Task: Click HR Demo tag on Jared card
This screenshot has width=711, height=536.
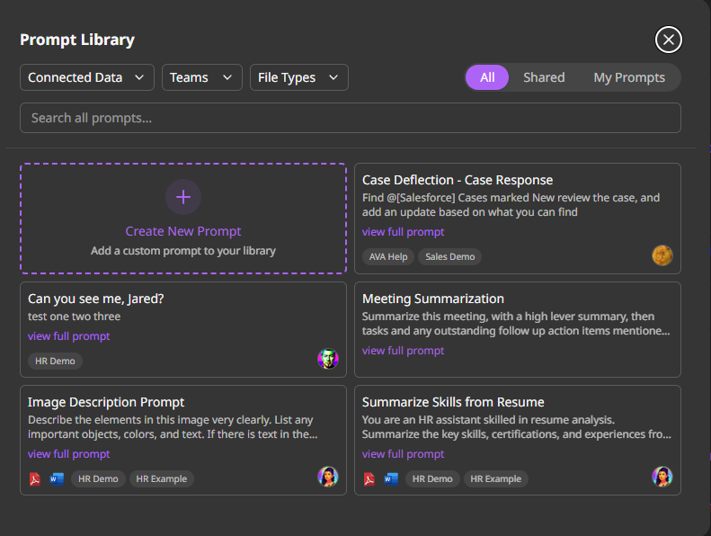Action: tap(55, 362)
